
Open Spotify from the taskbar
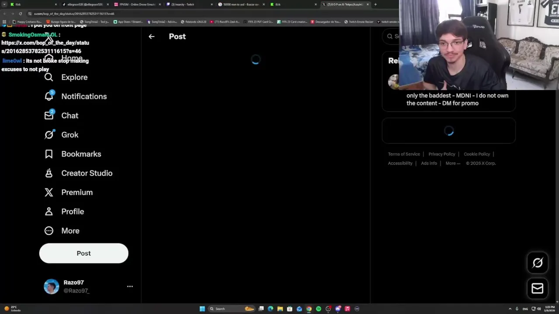point(318,309)
